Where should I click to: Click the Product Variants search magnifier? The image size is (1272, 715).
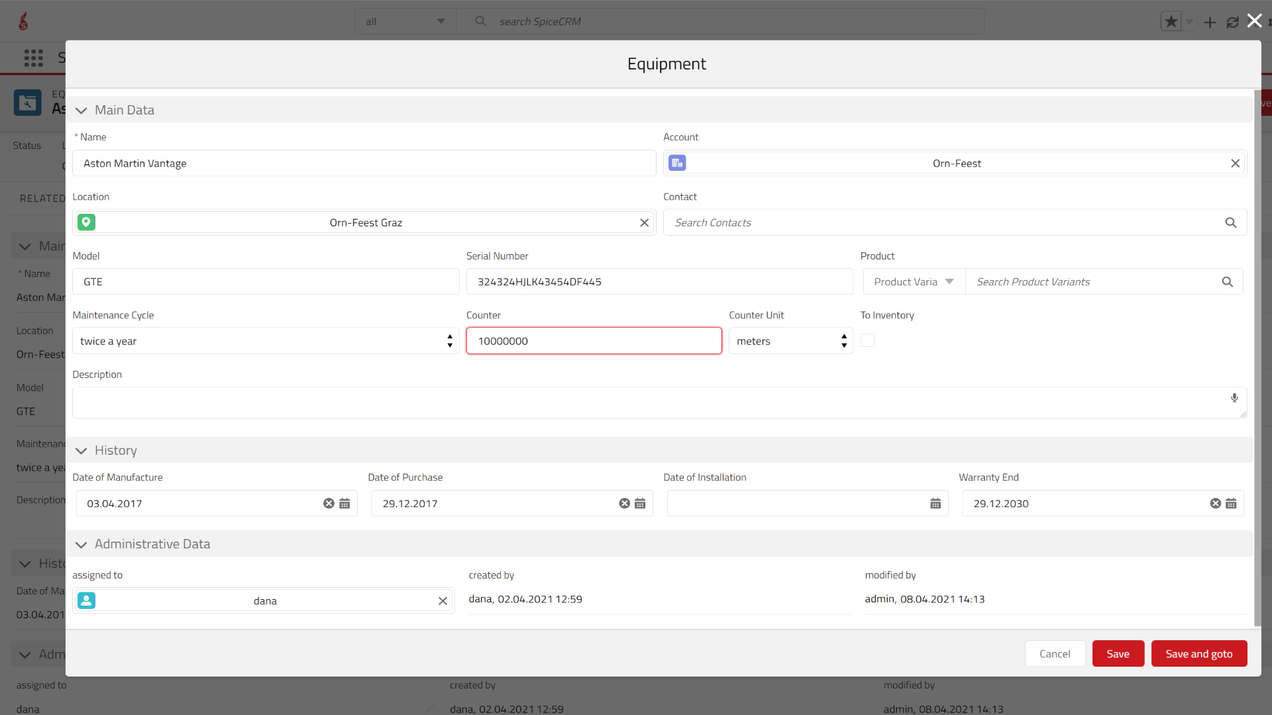pyautogui.click(x=1227, y=282)
